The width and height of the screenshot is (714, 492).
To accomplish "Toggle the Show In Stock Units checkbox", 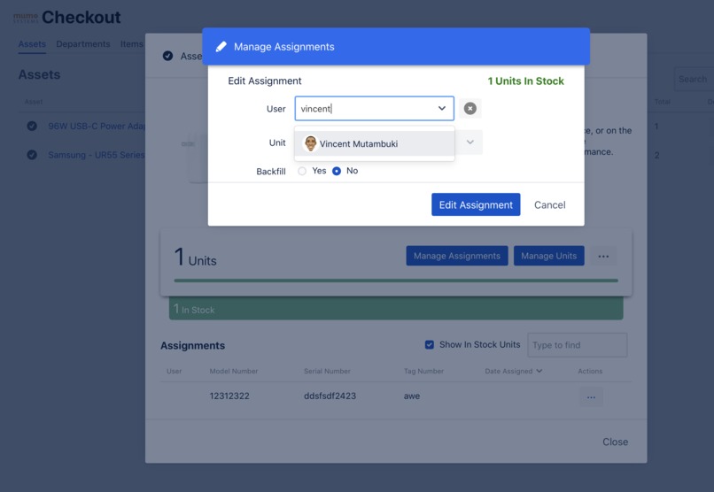I will [430, 345].
